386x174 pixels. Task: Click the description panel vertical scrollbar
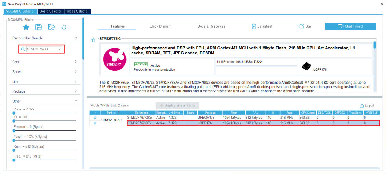[375, 45]
